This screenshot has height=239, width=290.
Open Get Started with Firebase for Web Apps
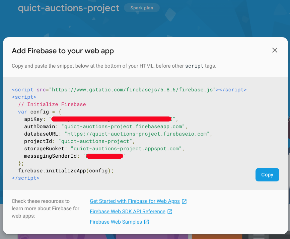coord(135,201)
